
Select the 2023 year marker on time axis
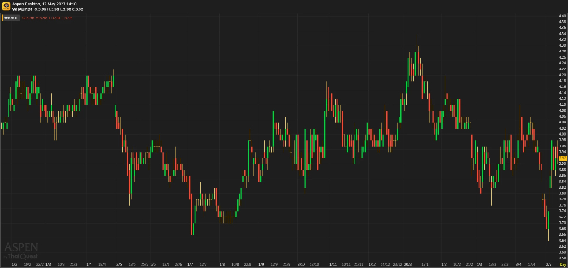(408, 264)
